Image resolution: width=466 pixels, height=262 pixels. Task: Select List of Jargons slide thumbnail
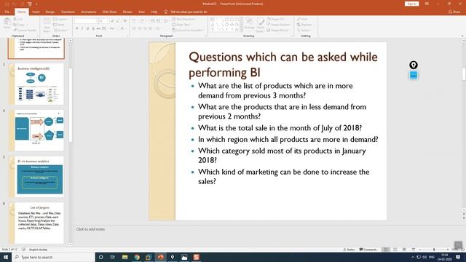36,223
